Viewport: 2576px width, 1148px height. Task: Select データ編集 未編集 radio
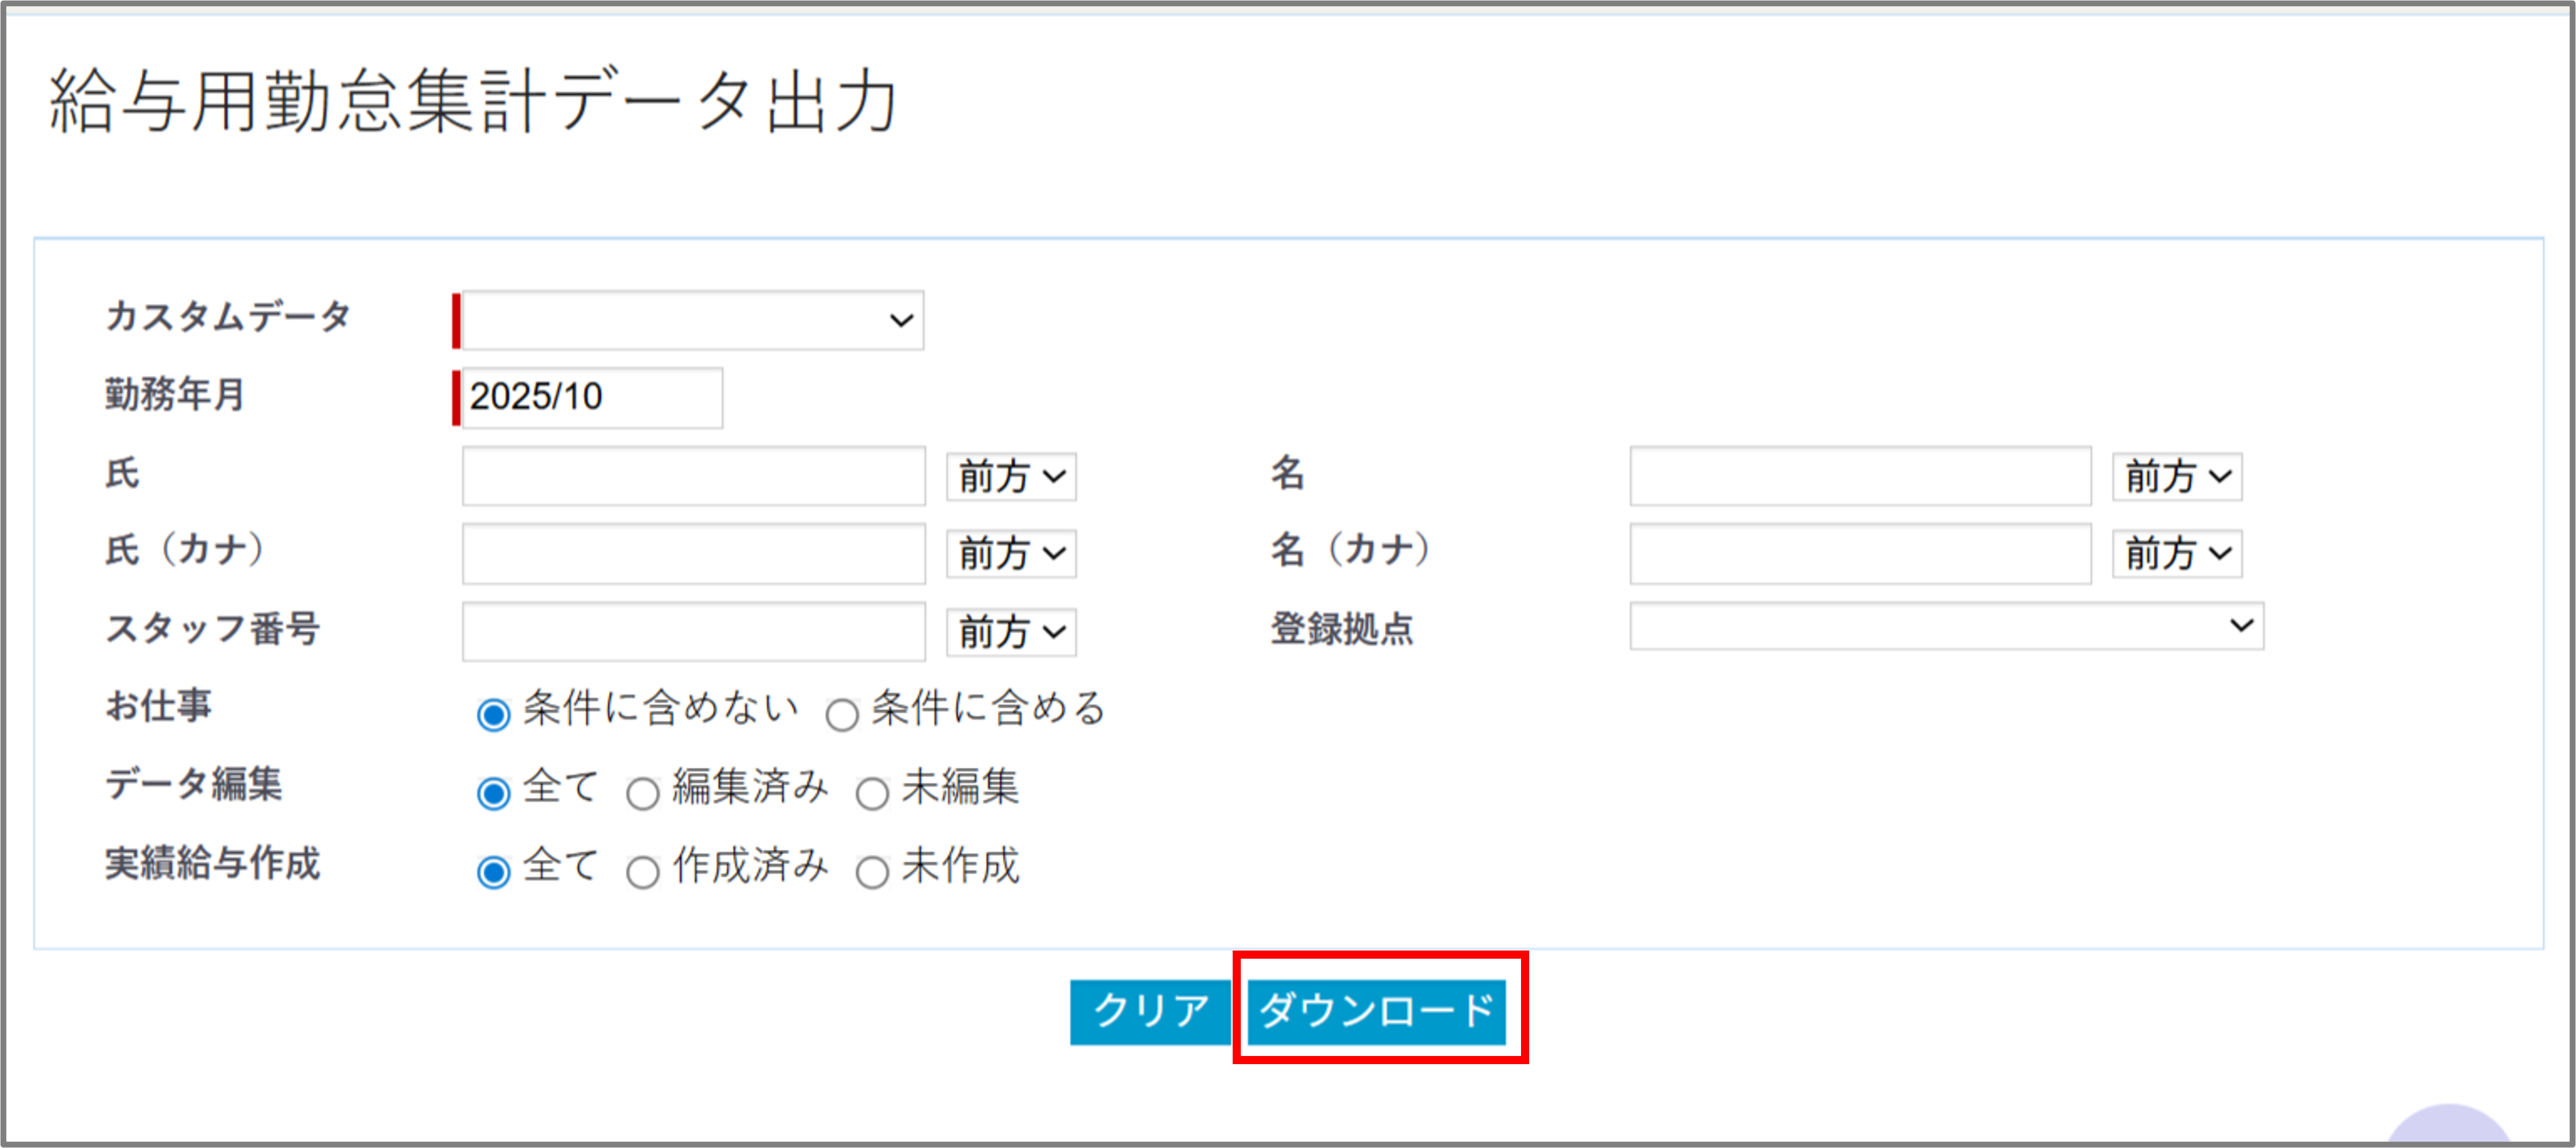(872, 793)
